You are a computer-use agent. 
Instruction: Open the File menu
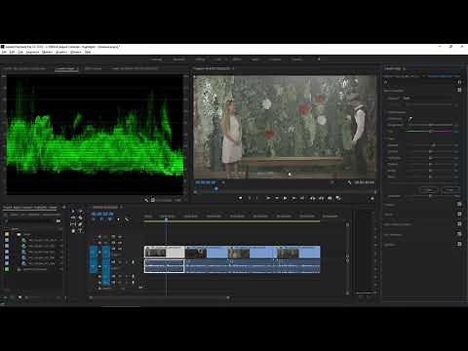click(4, 52)
